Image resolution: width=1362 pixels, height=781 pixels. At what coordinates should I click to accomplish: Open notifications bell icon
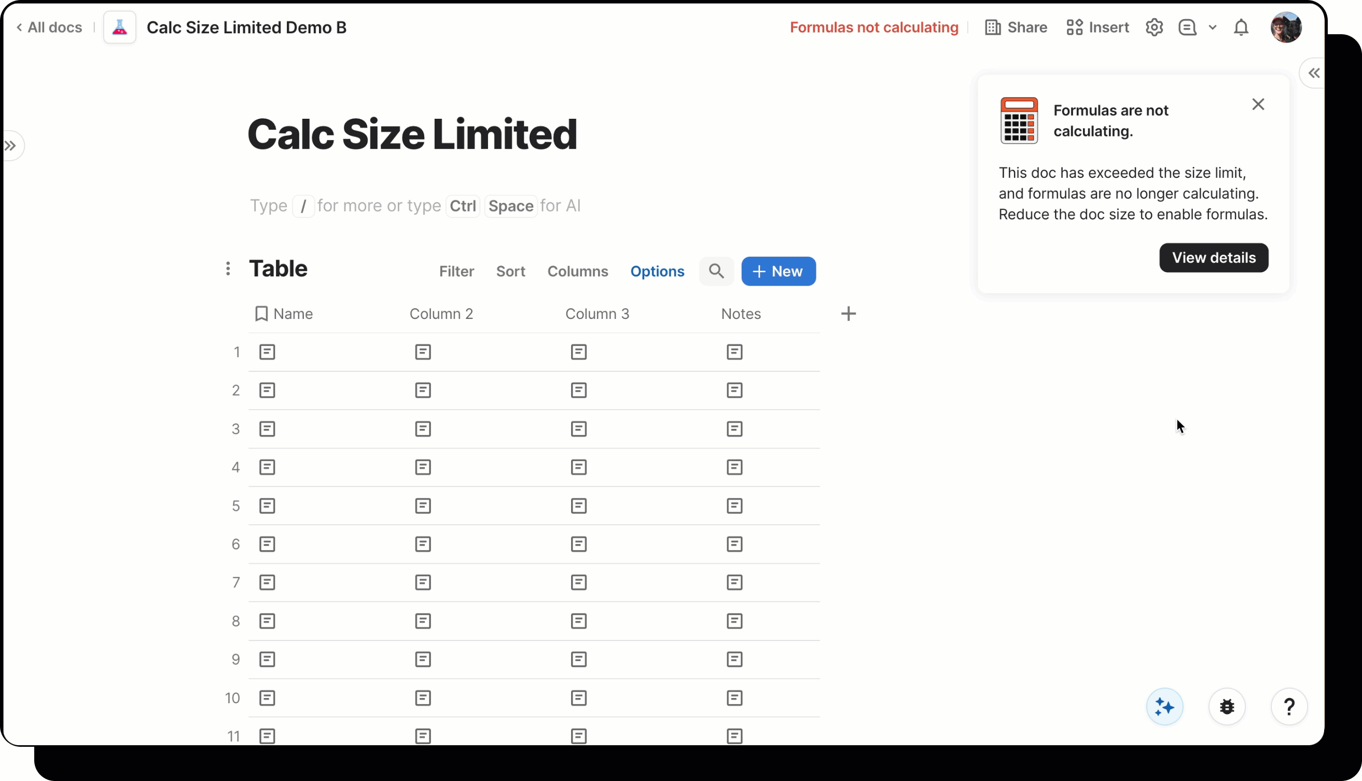point(1241,27)
